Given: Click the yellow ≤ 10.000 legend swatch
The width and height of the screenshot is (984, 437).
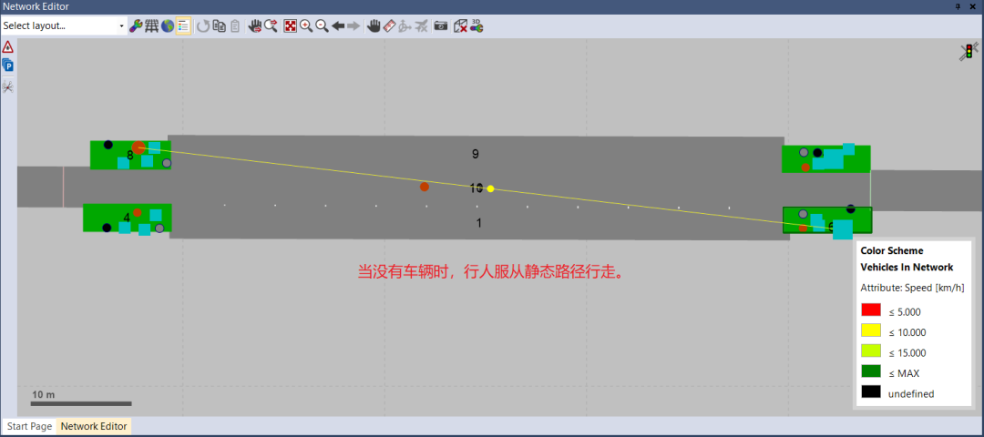Looking at the screenshot, I should point(871,330).
